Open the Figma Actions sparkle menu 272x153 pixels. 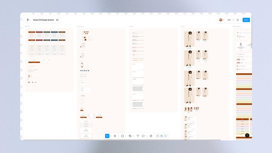pyautogui.click(x=151, y=136)
